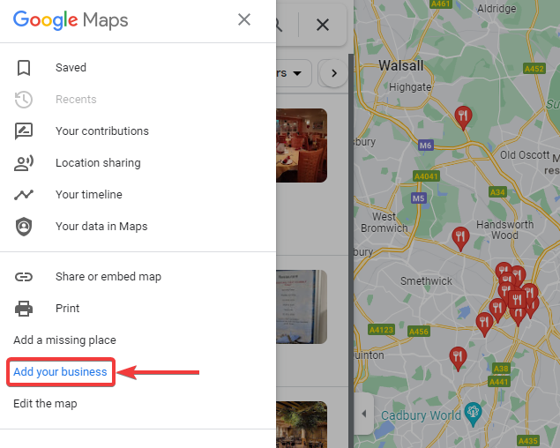Expand the filter dropdown arrow

(297, 73)
